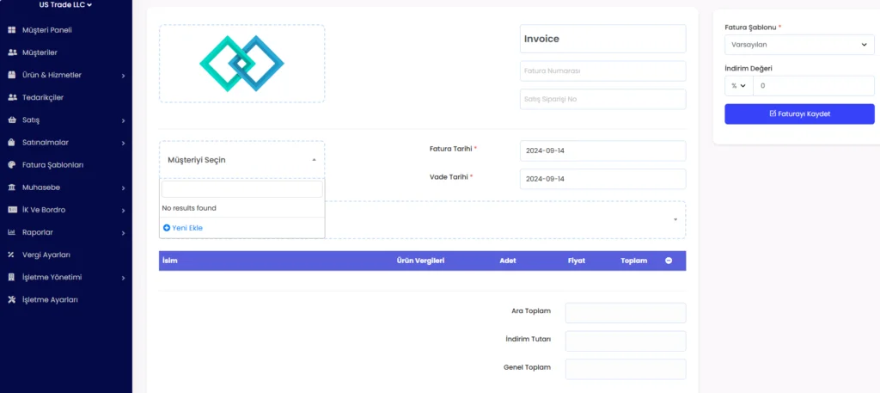Image resolution: width=880 pixels, height=393 pixels.
Task: Click the Vergi Ayarları percent icon
Action: (x=12, y=255)
